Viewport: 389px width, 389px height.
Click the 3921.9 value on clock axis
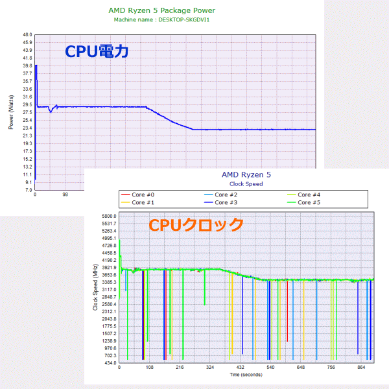109,267
